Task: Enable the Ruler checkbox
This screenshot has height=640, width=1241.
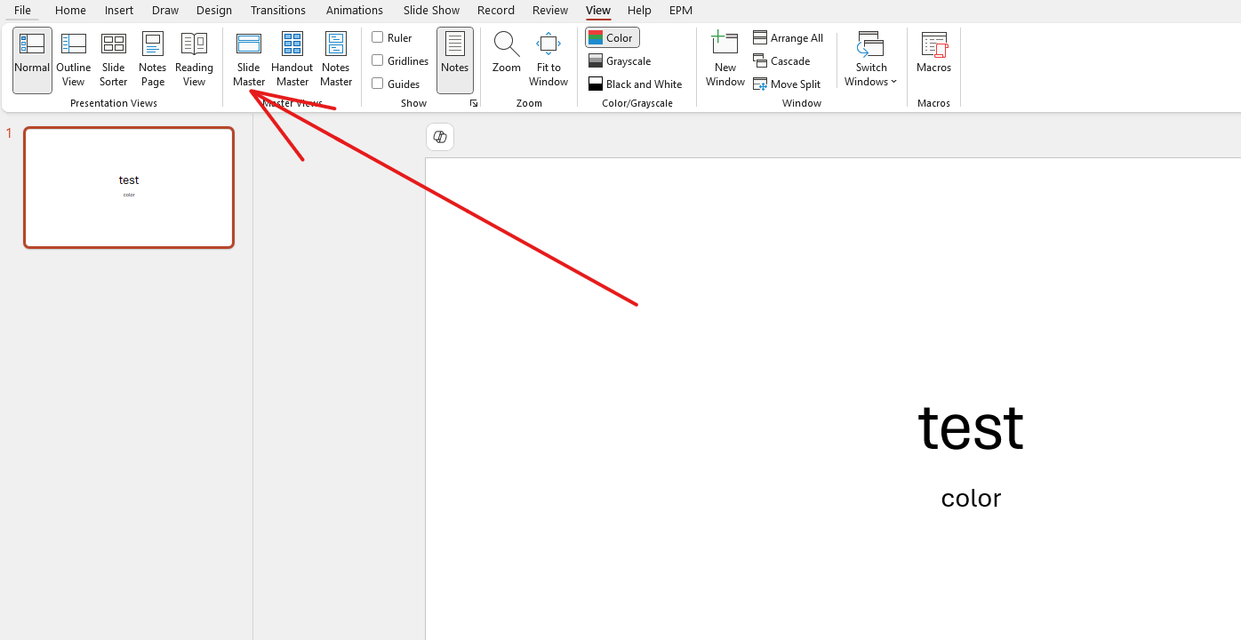Action: coord(377,37)
